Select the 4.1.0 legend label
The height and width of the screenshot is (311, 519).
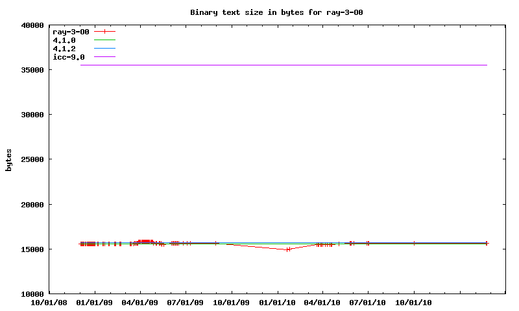(x=64, y=40)
